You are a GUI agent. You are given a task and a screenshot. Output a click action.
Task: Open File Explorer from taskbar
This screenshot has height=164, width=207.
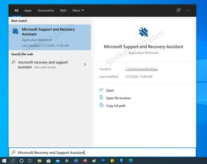(x=40, y=161)
